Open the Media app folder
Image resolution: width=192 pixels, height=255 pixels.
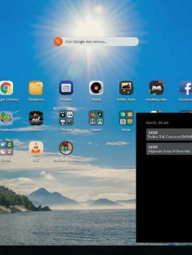(66, 118)
